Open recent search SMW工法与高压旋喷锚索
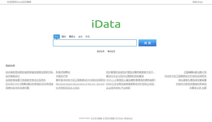 click(x=131, y=84)
